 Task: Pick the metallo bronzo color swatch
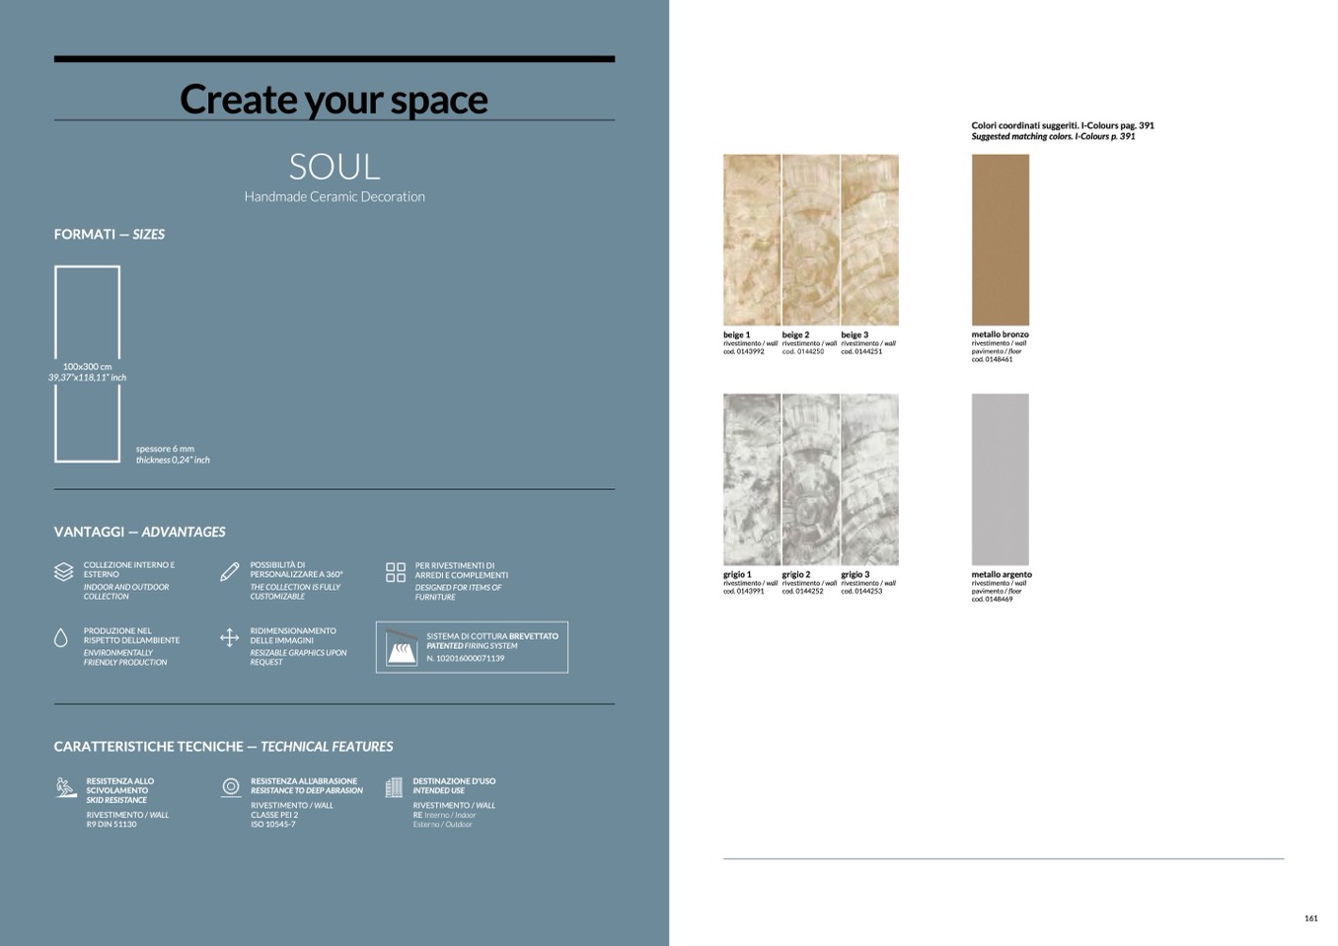pos(1000,240)
